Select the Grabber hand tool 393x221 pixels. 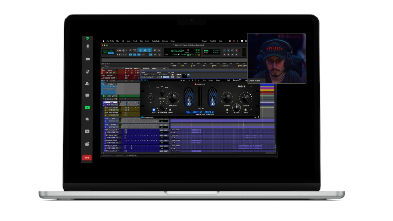[x=149, y=50]
